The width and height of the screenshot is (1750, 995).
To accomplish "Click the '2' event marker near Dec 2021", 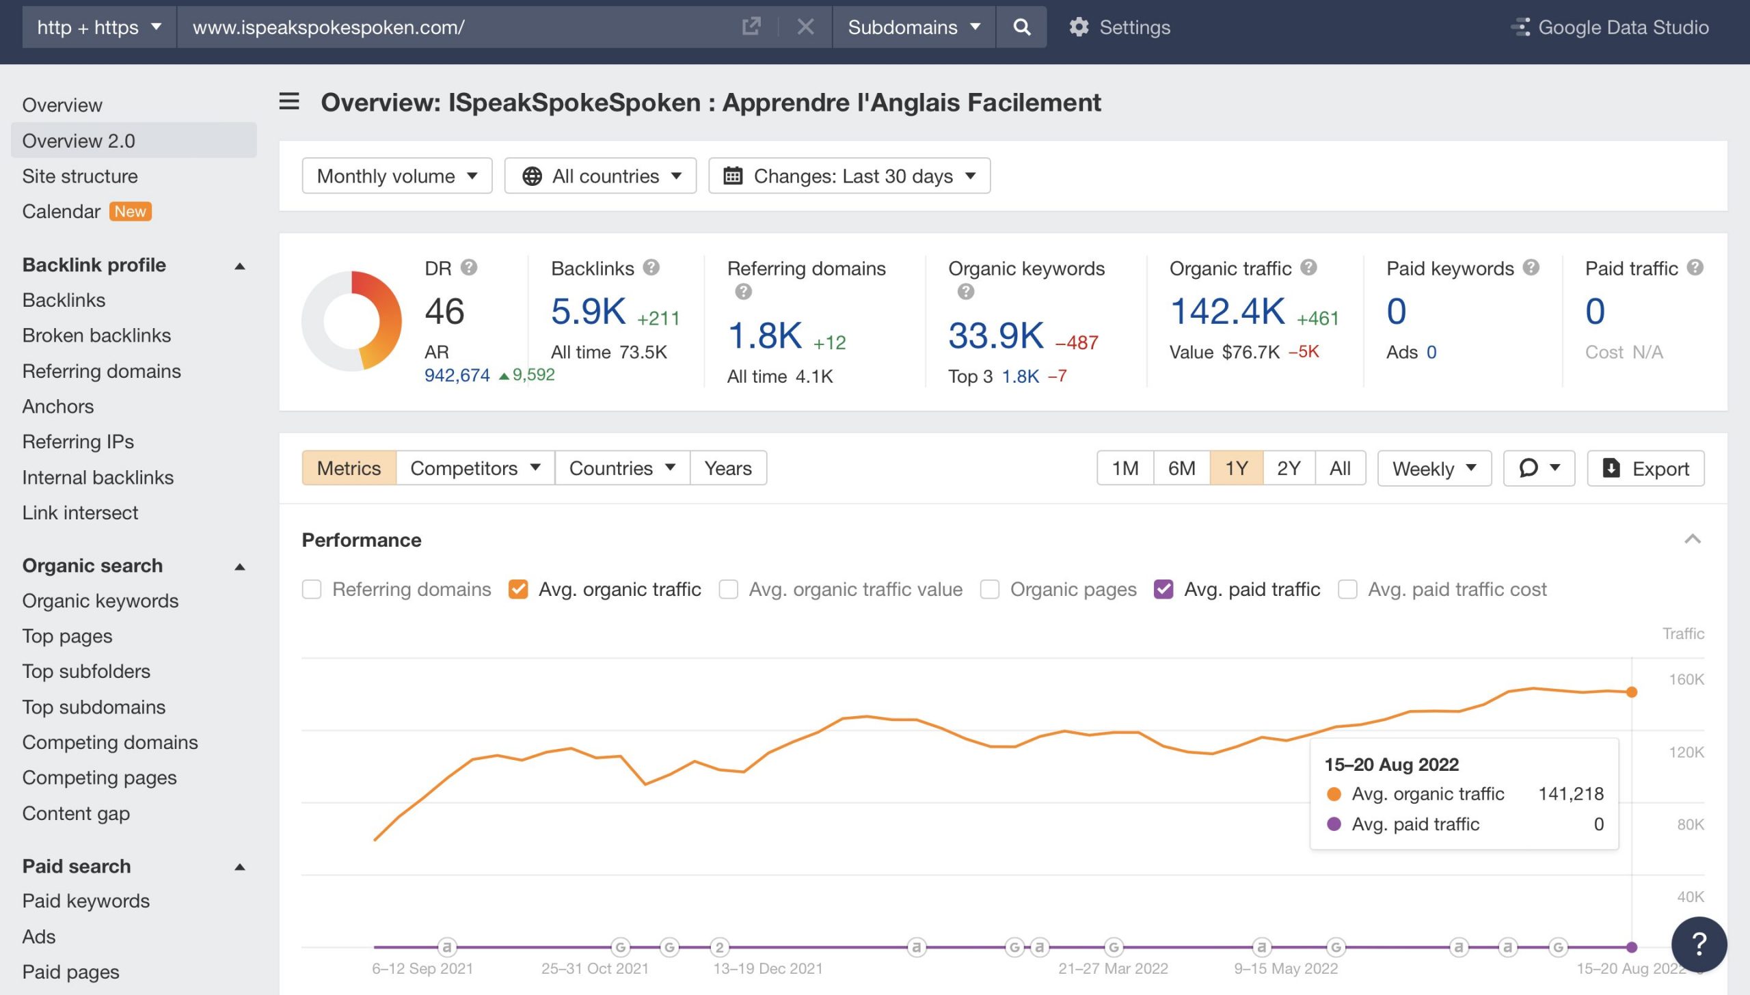I will [719, 947].
